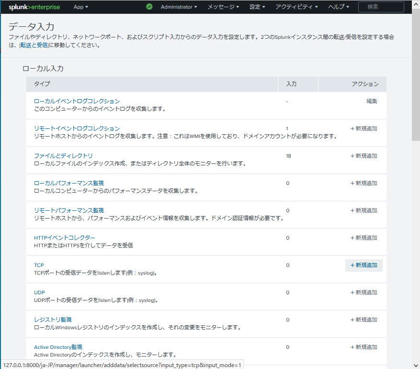Click the green health status check icon
The width and height of the screenshot is (420, 369).
[149, 7]
